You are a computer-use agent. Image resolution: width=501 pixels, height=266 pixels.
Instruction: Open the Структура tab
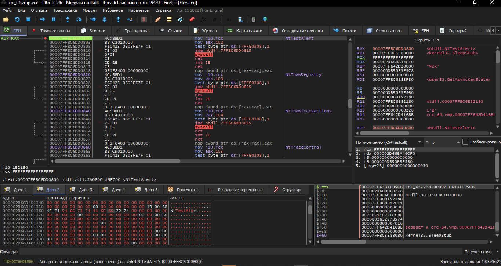point(288,190)
